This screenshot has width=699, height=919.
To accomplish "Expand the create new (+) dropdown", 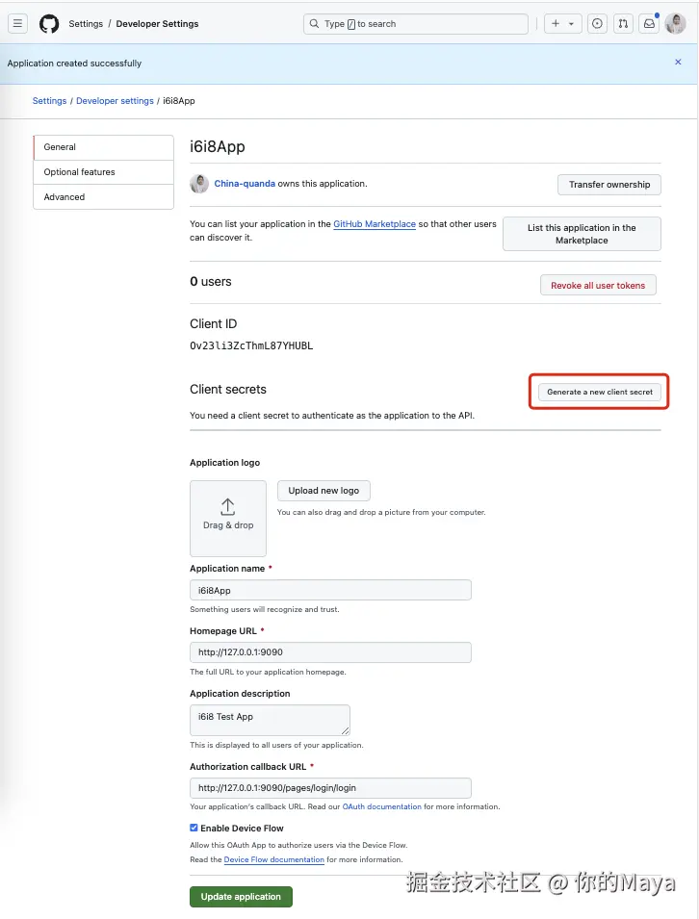I will 562,24.
